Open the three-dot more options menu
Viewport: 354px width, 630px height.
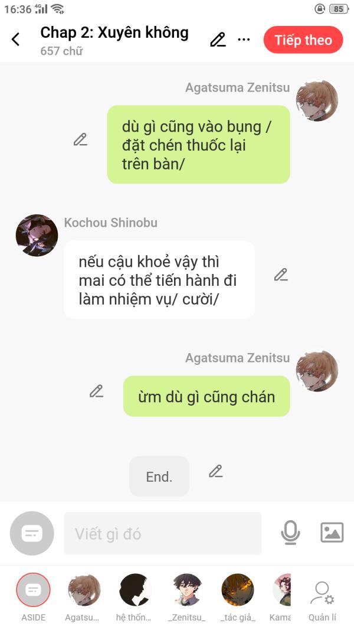(244, 40)
